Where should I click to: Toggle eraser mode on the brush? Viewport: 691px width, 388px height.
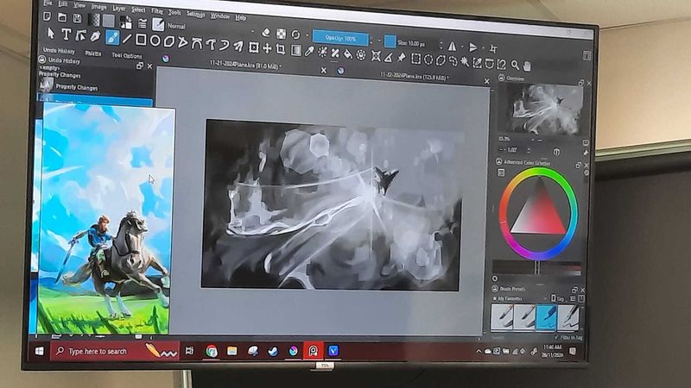coord(266,33)
